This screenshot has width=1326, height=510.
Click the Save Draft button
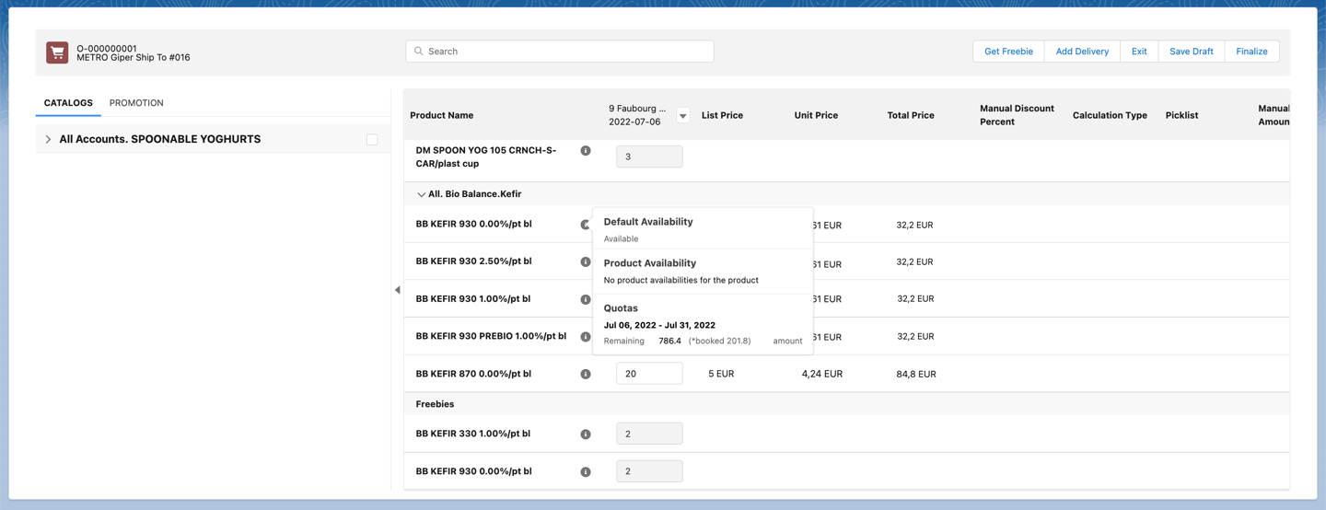pyautogui.click(x=1191, y=52)
